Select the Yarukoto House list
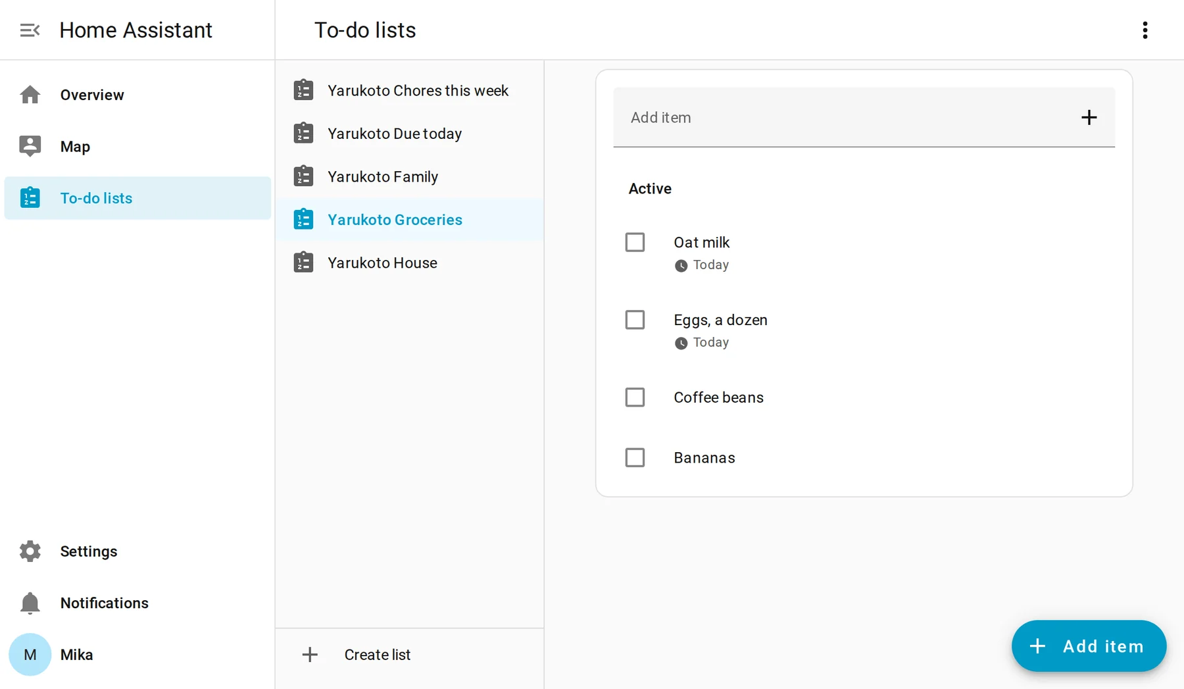Image resolution: width=1184 pixels, height=689 pixels. point(410,263)
